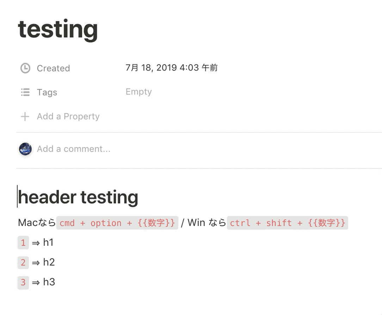Click the "header testing" heading

tap(78, 197)
